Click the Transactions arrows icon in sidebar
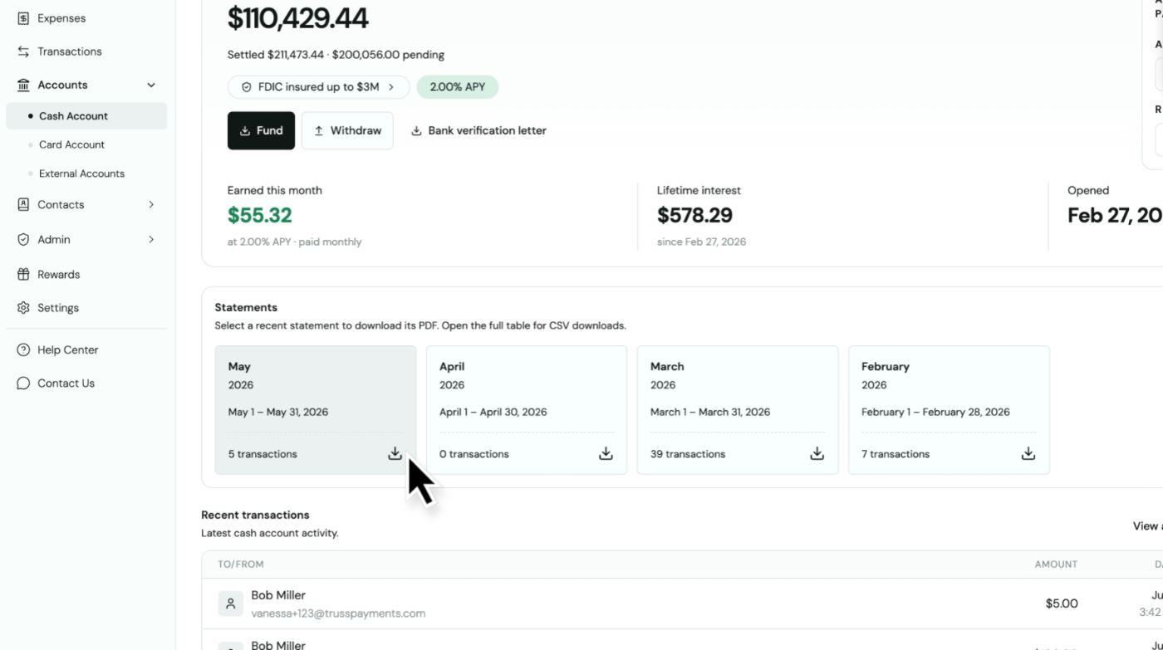 click(x=23, y=51)
